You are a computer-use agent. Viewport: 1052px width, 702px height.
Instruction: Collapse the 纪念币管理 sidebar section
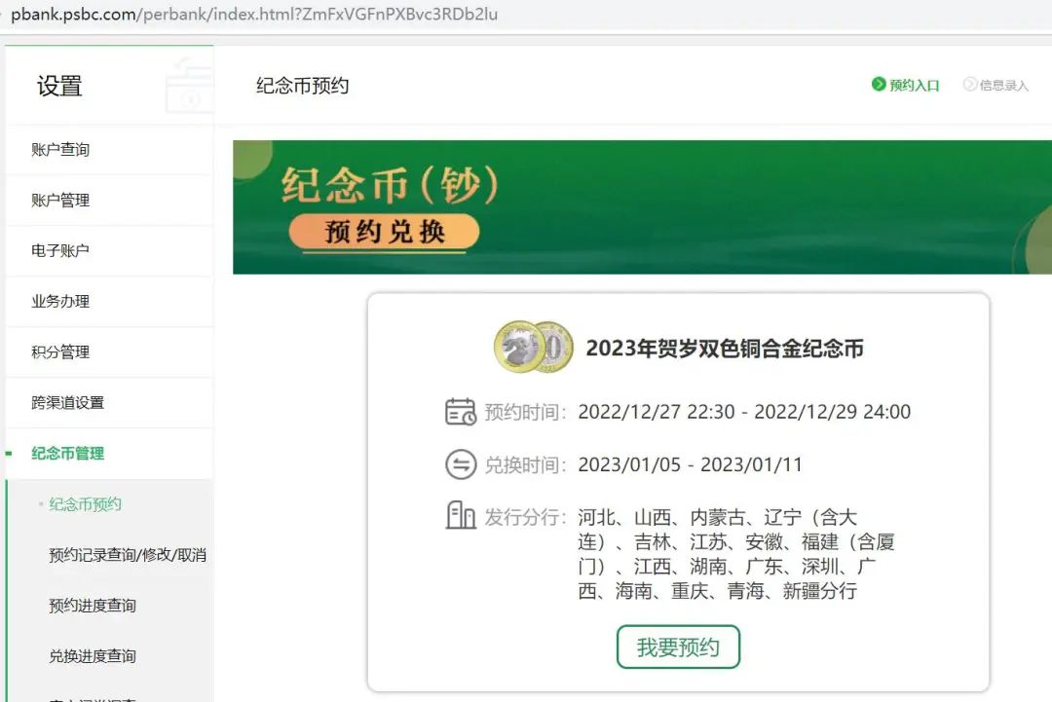point(66,454)
